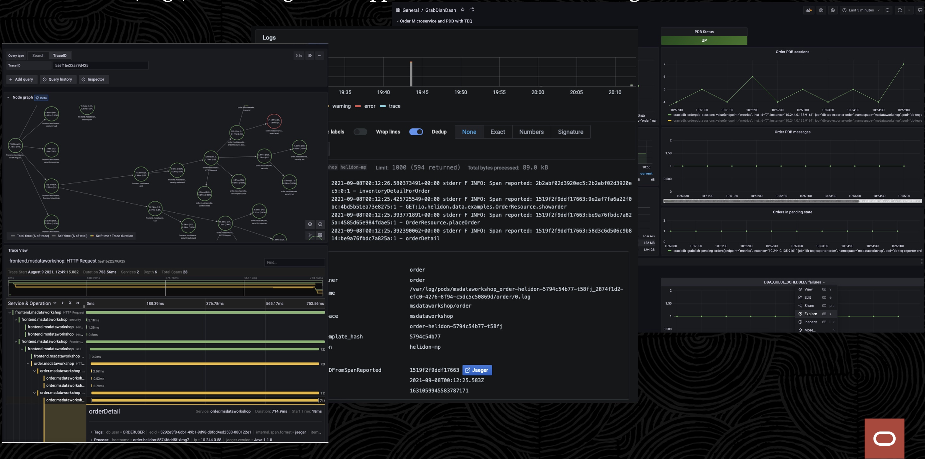Save the dashboard using the save icon

tap(821, 10)
